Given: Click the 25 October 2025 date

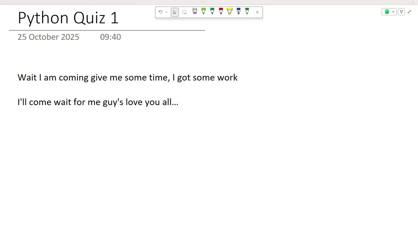Looking at the screenshot, I should (x=48, y=37).
